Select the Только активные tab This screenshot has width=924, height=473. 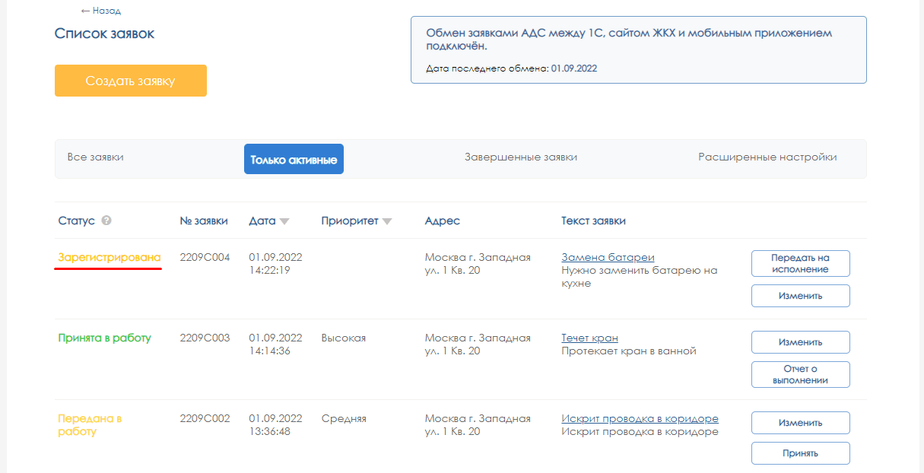(x=294, y=160)
